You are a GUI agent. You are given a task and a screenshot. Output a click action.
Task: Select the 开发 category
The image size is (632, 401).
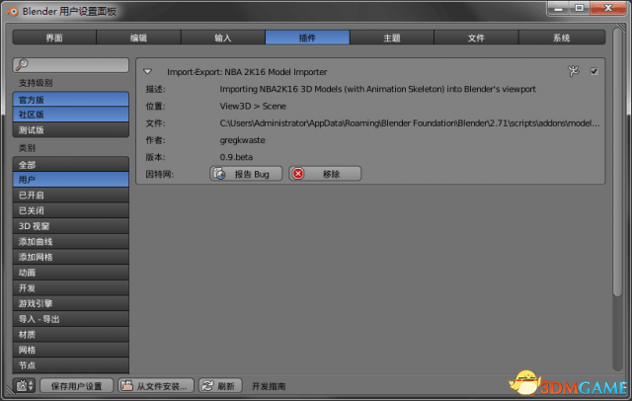pyautogui.click(x=71, y=287)
